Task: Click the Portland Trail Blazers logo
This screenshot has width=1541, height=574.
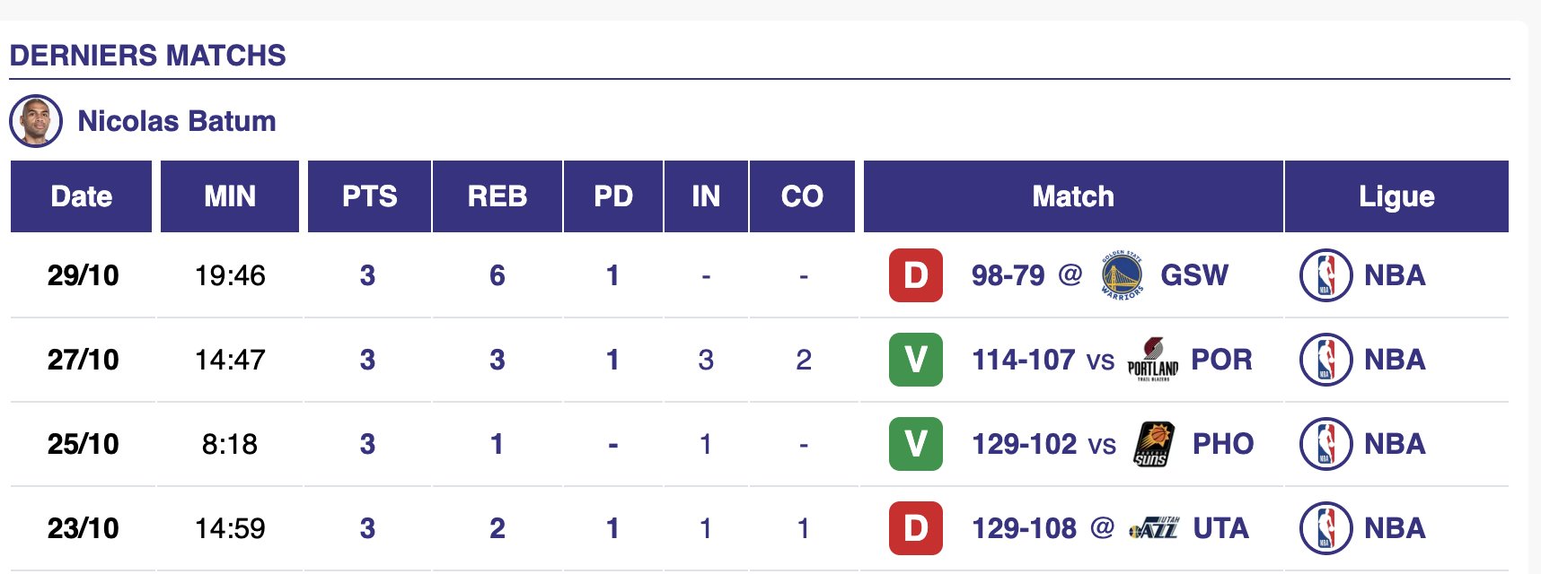Action: 1152,360
